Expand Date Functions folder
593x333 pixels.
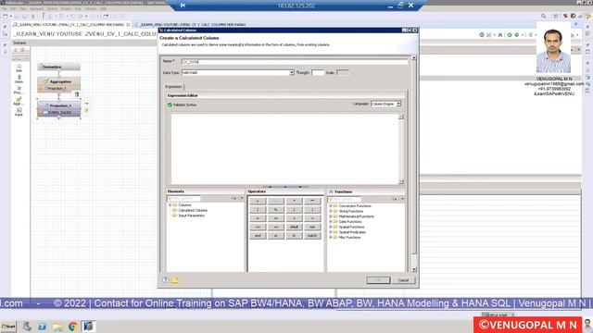click(331, 222)
